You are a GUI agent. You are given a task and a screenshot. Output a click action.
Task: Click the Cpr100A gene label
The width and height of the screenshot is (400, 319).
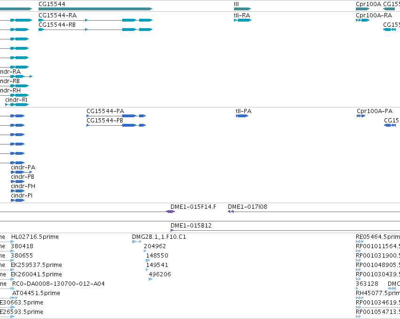(369, 4)
